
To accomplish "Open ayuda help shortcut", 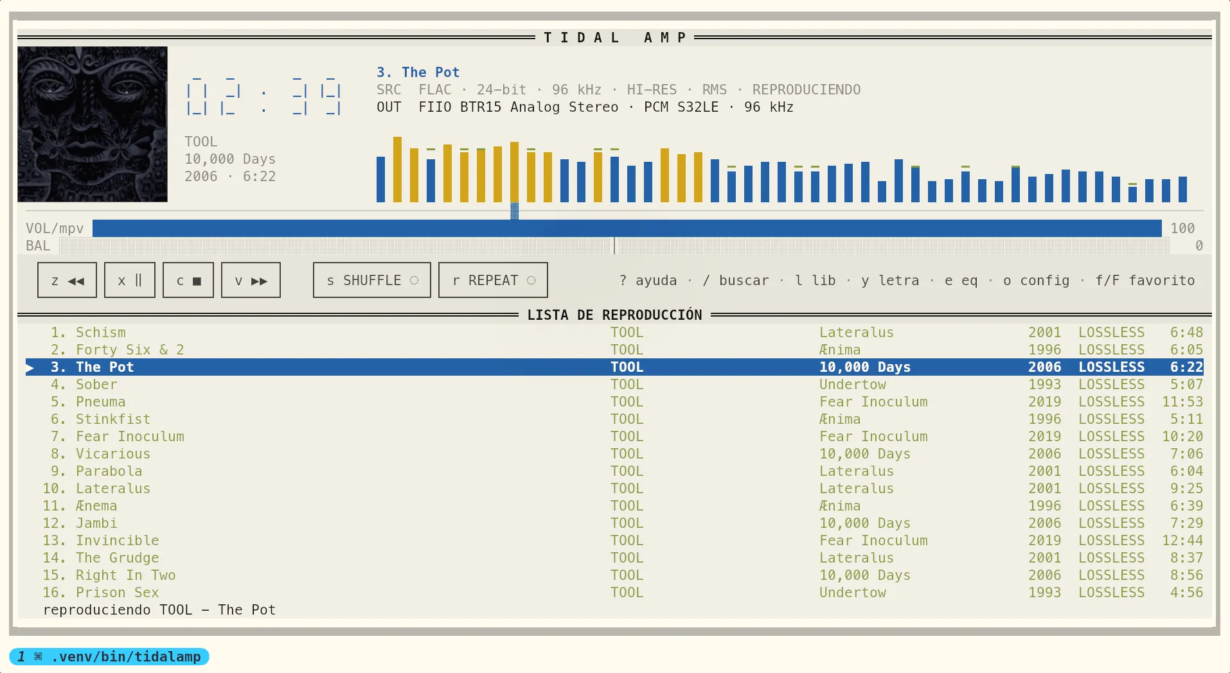I will tap(648, 281).
